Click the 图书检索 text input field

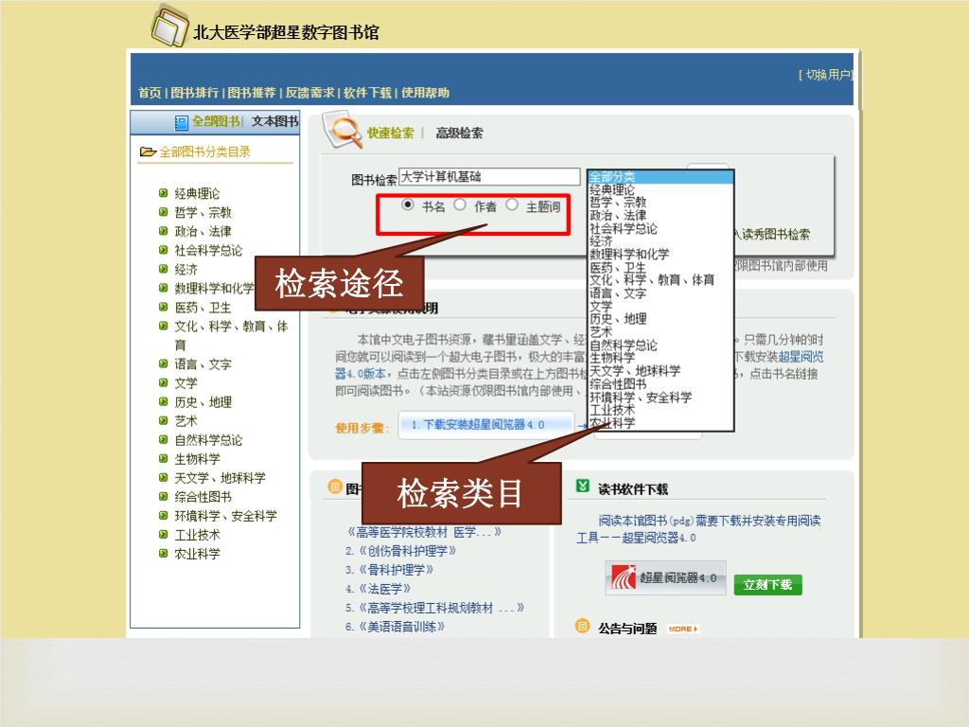pos(489,177)
